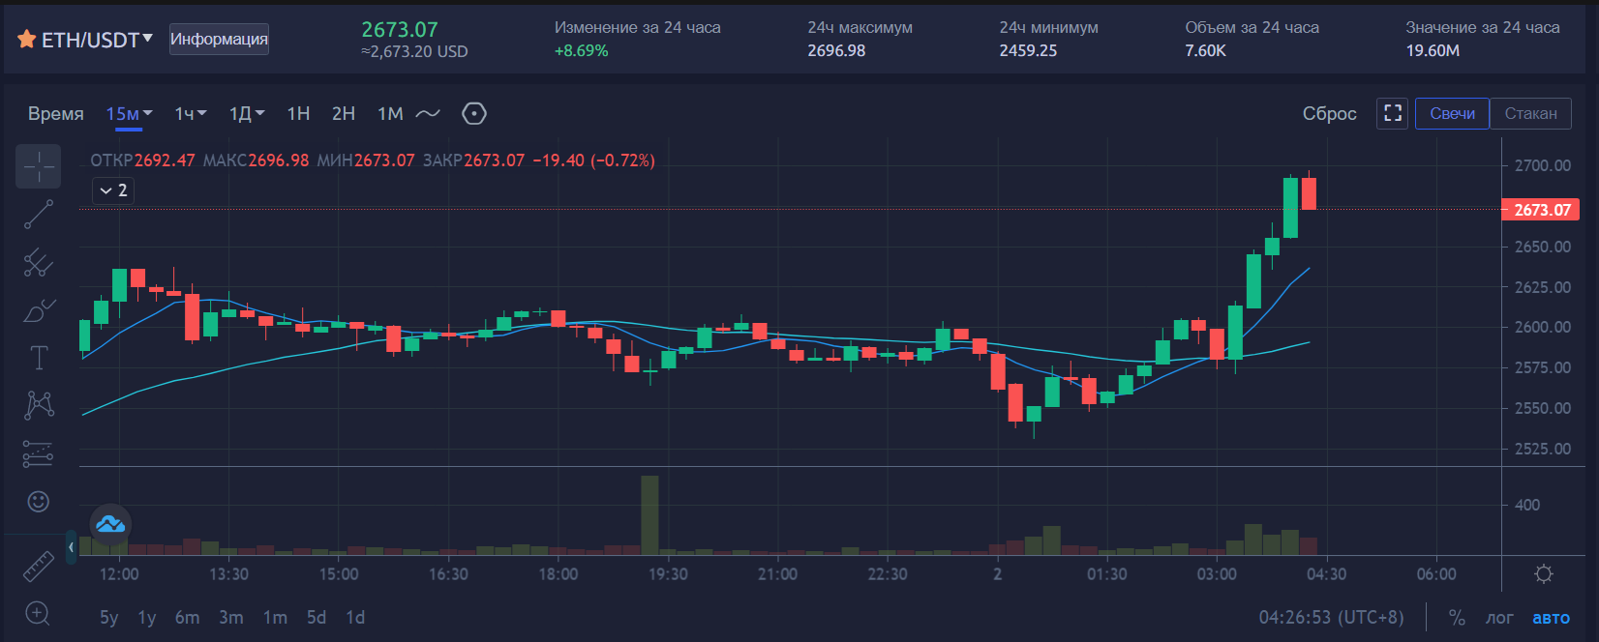Open the chart patterns tool

pos(39,404)
